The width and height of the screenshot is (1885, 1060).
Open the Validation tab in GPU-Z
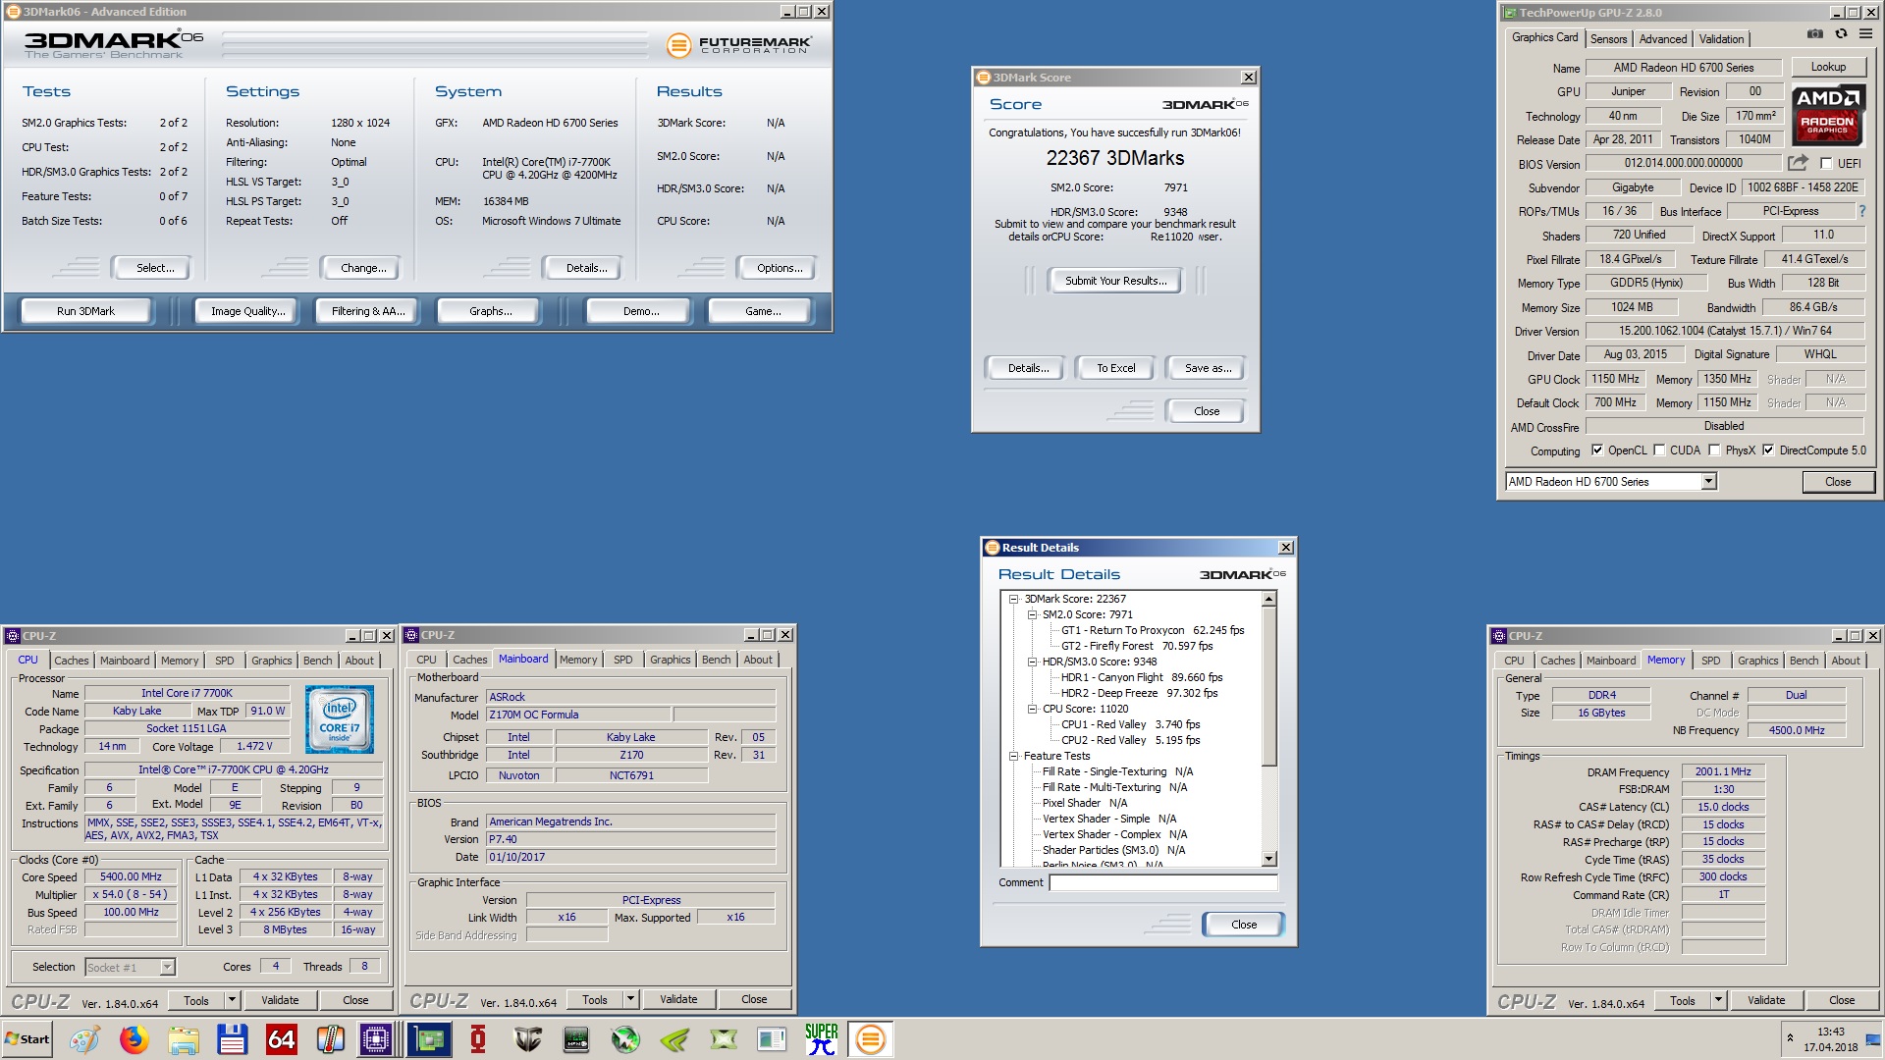(x=1721, y=39)
